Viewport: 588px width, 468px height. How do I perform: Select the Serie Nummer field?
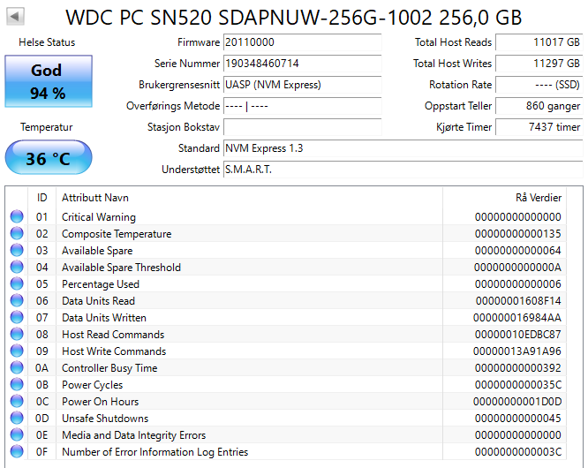tap(302, 64)
